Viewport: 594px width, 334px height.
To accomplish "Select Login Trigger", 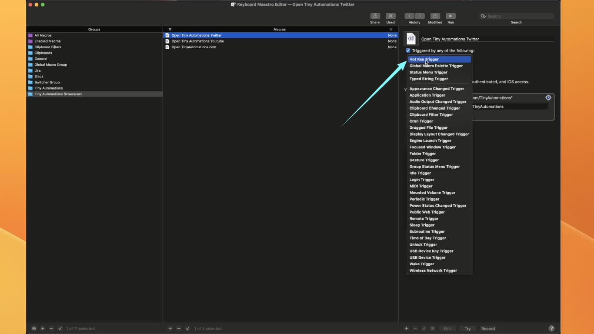I will pyautogui.click(x=439, y=180).
